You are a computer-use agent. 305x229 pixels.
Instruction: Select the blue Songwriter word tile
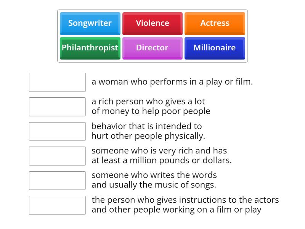click(90, 24)
